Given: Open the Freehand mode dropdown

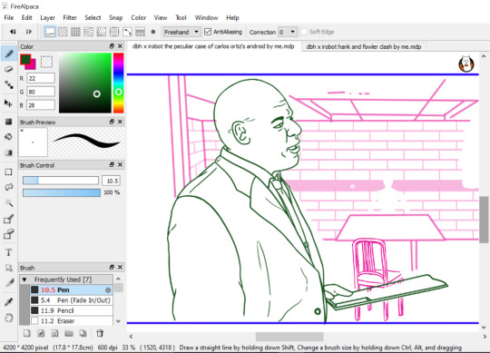Looking at the screenshot, I should pyautogui.click(x=181, y=32).
